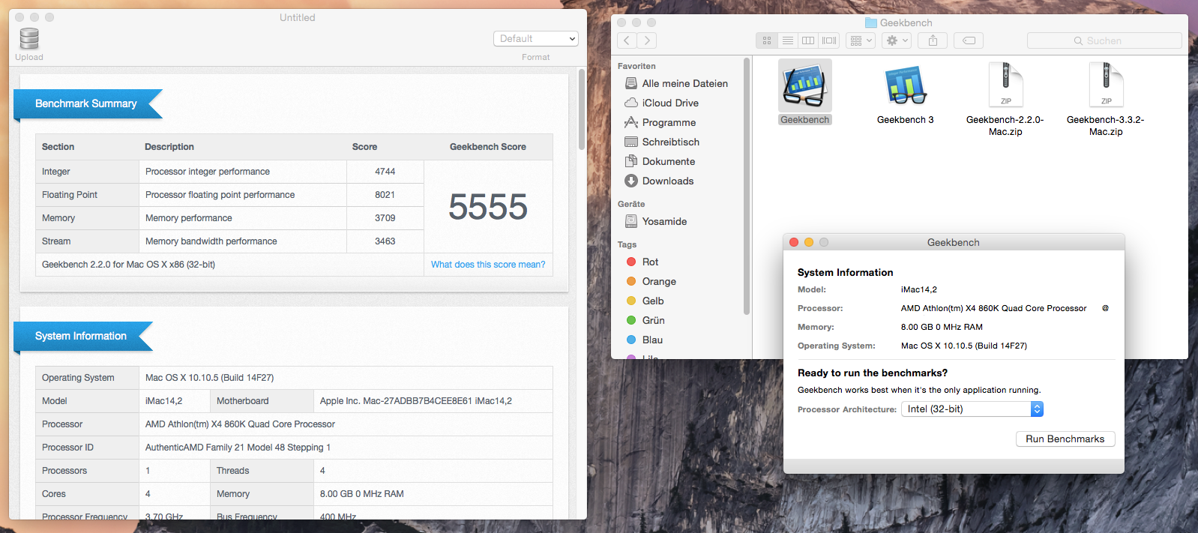
Task: Click the Suchen search field
Action: pos(1104,40)
